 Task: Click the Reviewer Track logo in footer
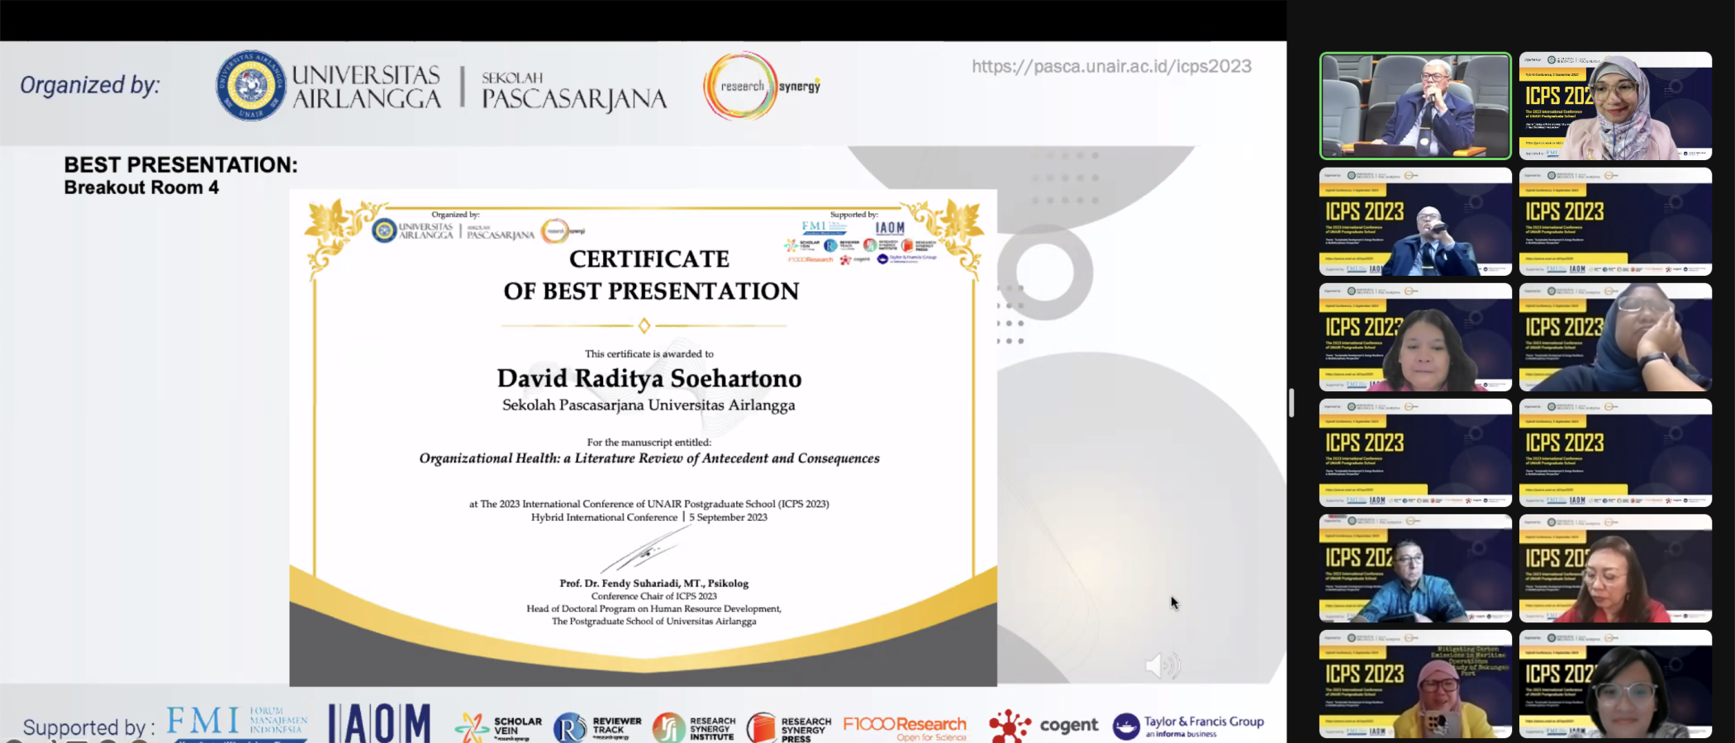[x=597, y=727]
